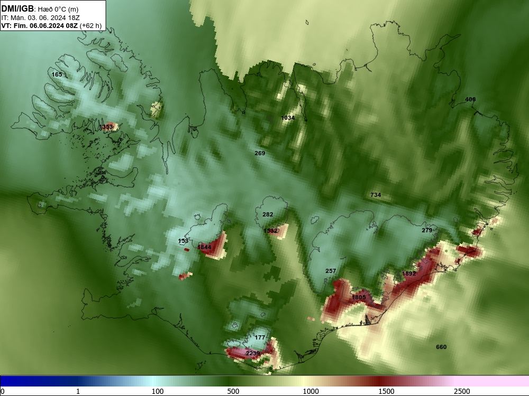Click the 1000 tick on the color scale
The image size is (529, 396).
coord(311,391)
